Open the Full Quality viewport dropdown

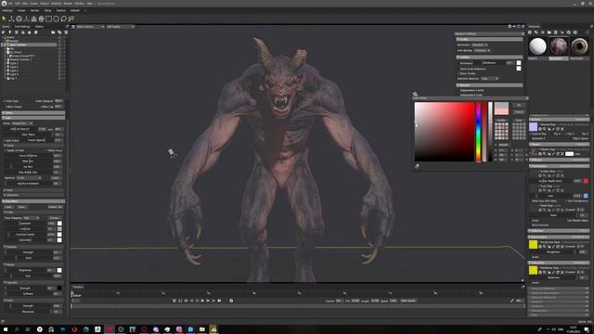(120, 27)
